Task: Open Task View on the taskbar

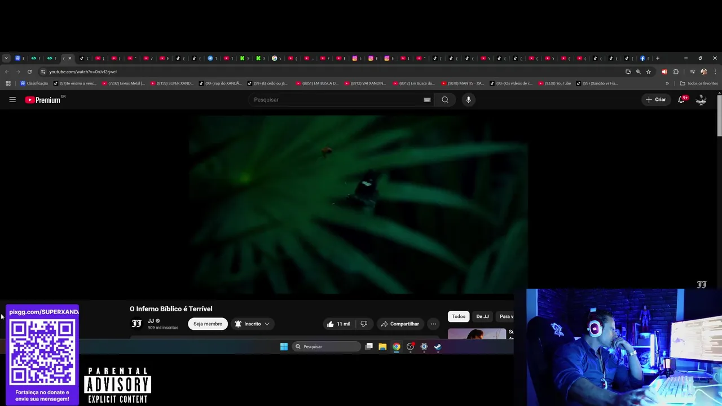Action: pyautogui.click(x=369, y=347)
